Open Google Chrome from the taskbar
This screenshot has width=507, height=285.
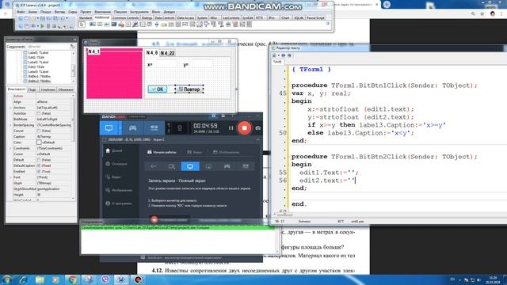click(72, 279)
